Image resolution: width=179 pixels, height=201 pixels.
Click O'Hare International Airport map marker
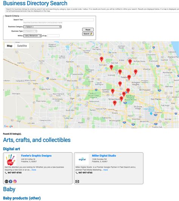click(151, 114)
